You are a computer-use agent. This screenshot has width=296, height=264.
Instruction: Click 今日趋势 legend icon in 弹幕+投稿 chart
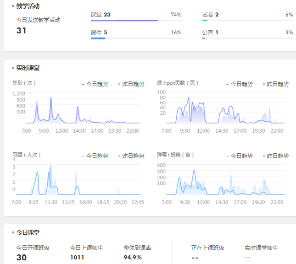(228, 156)
